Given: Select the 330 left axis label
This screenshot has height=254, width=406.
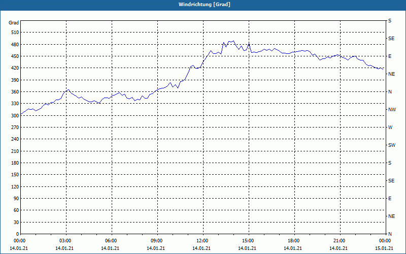Looking at the screenshot, I should point(15,104).
